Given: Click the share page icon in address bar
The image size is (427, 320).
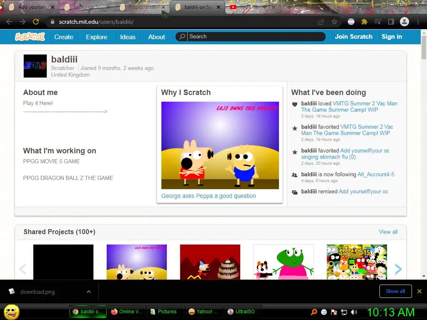Looking at the screenshot, I should tap(321, 22).
